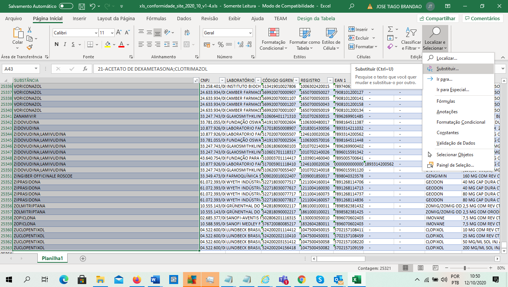Add a new sheet with plus icon
This screenshot has width=508, height=287.
[x=83, y=259]
